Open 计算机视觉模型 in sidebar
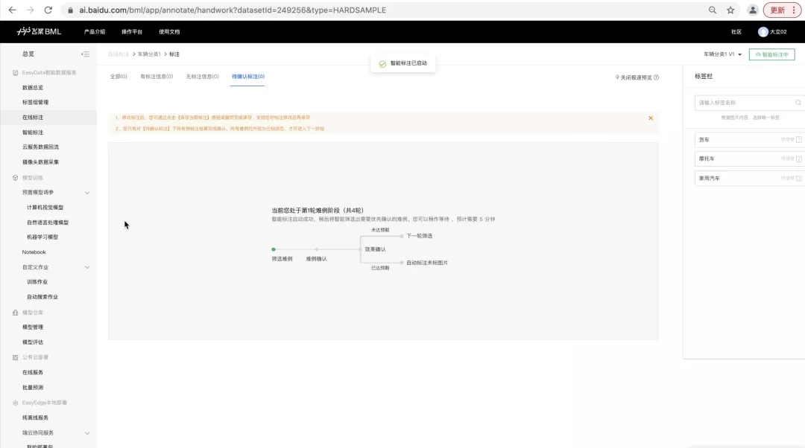Screen dimensions: 805x448 pos(45,208)
